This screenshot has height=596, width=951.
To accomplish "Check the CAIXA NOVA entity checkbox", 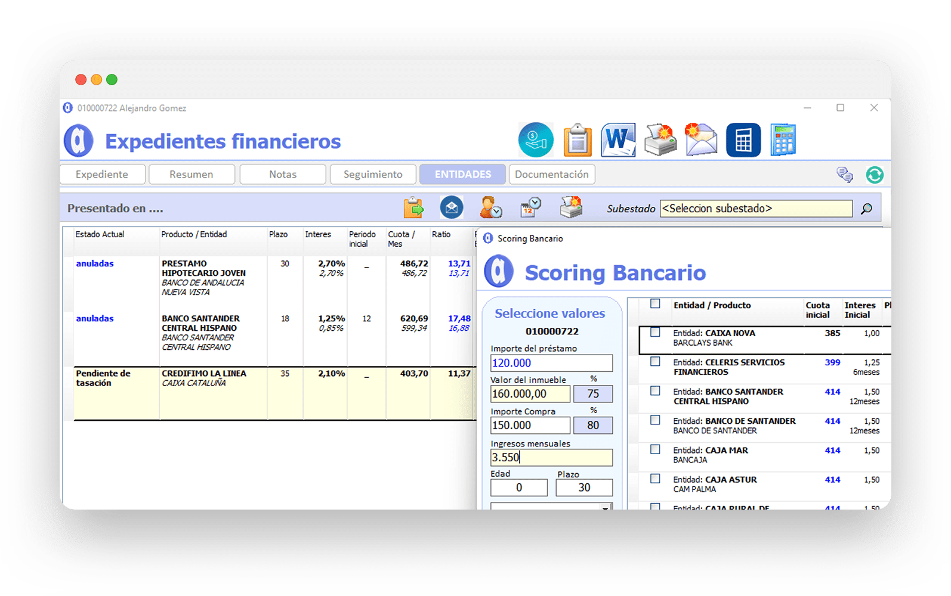I will click(655, 333).
